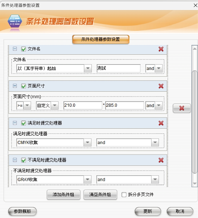Delete the 文件名 condition with red X

point(161,49)
